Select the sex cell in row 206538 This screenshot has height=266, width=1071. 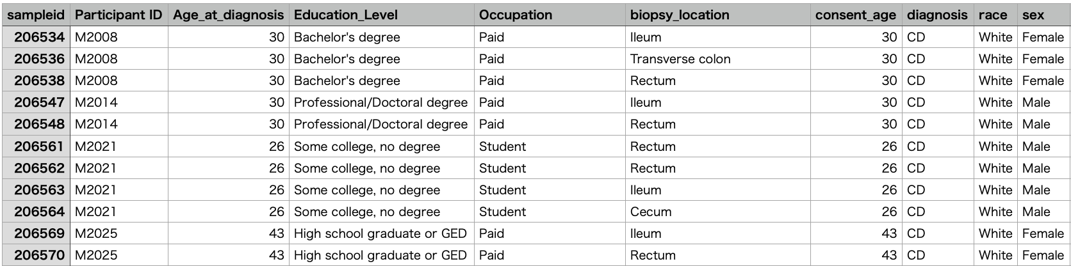click(1043, 81)
